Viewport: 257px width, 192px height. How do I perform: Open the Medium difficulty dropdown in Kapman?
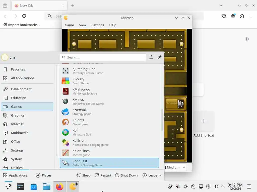(x=175, y=167)
